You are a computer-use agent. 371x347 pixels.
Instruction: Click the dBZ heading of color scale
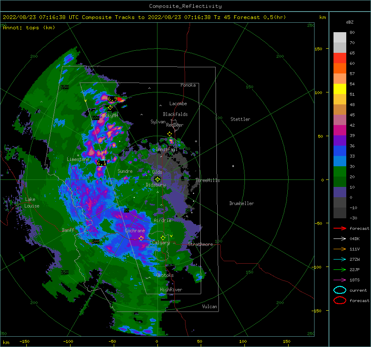(x=350, y=22)
